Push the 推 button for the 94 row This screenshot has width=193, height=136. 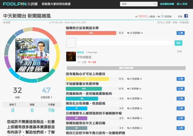180,98
